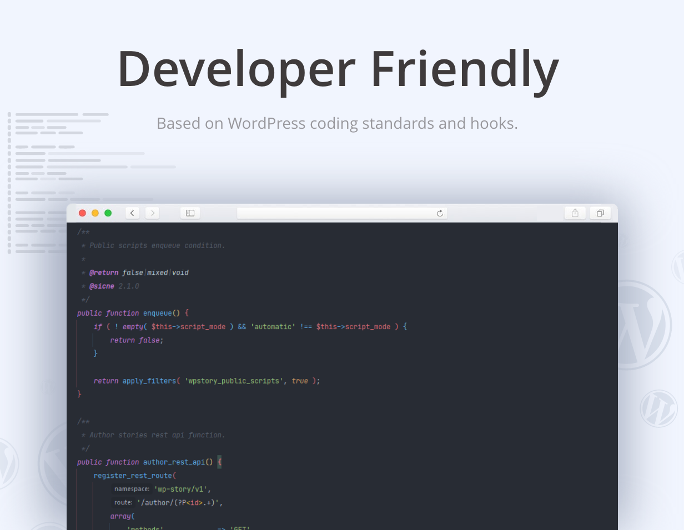Select the 'wpstory_public_scripts' string in code
The image size is (684, 530).
pyautogui.click(x=234, y=381)
